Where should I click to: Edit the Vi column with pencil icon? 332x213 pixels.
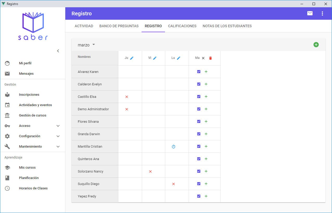[155, 58]
